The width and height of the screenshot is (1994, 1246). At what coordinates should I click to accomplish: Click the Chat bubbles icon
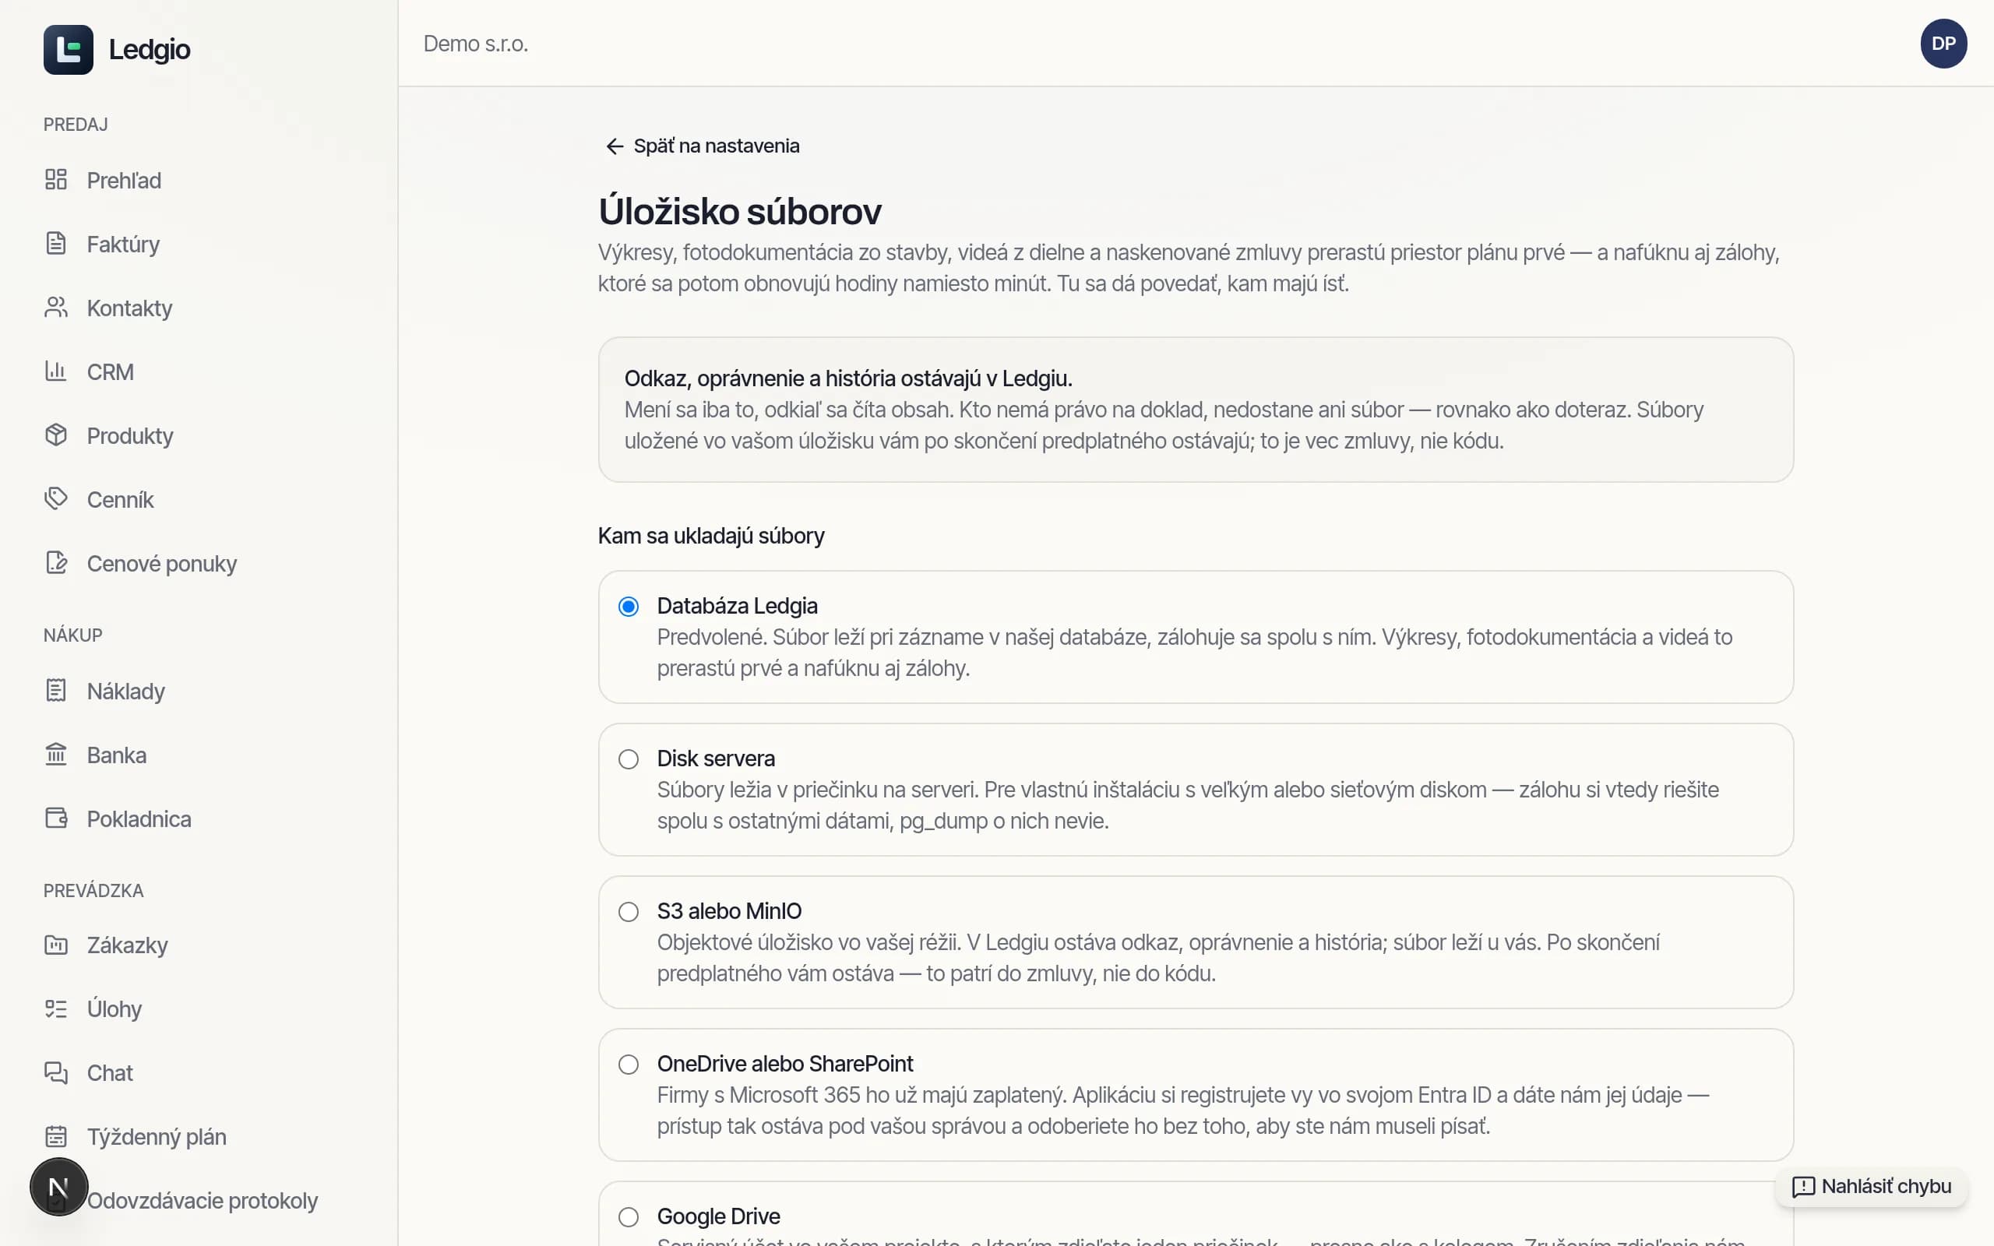click(56, 1073)
